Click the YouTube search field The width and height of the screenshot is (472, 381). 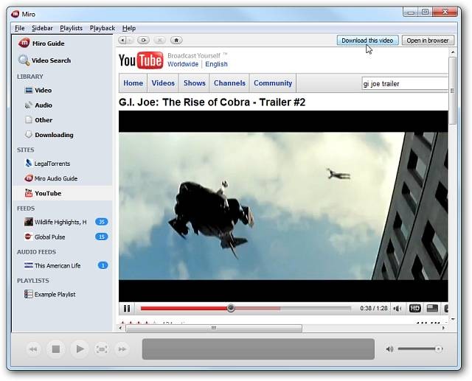tap(405, 83)
